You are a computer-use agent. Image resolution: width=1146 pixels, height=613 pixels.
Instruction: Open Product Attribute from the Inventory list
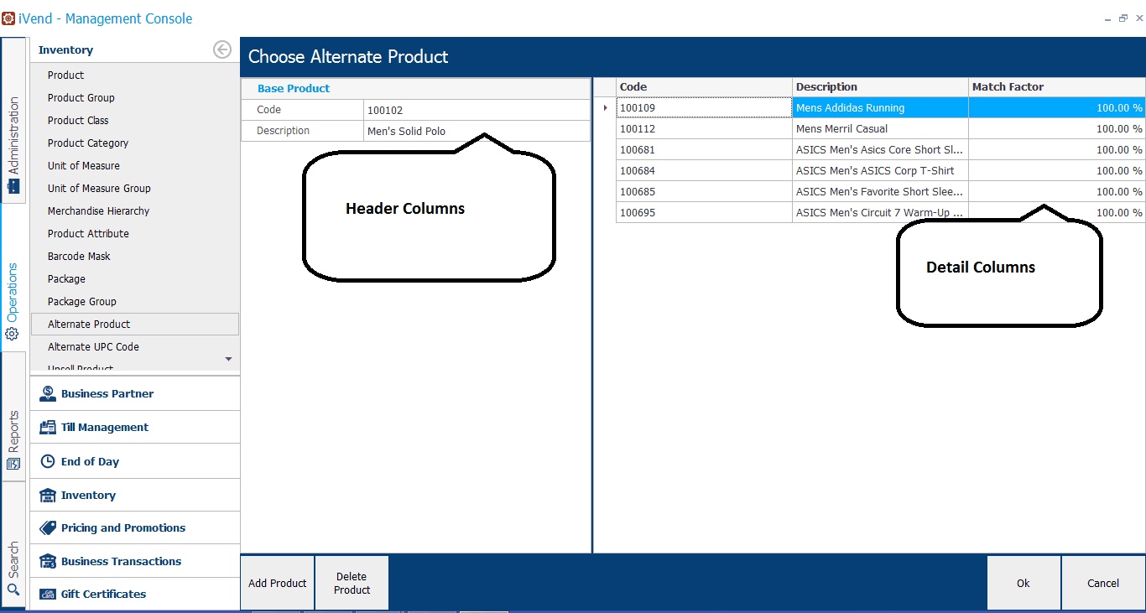coord(88,233)
